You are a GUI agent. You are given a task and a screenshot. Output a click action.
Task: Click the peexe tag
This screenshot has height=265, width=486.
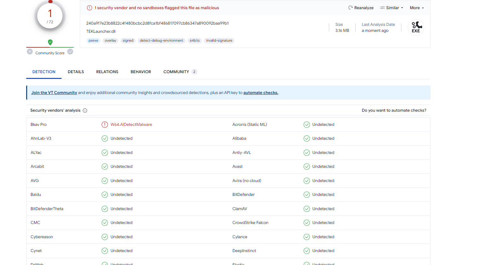pos(93,41)
